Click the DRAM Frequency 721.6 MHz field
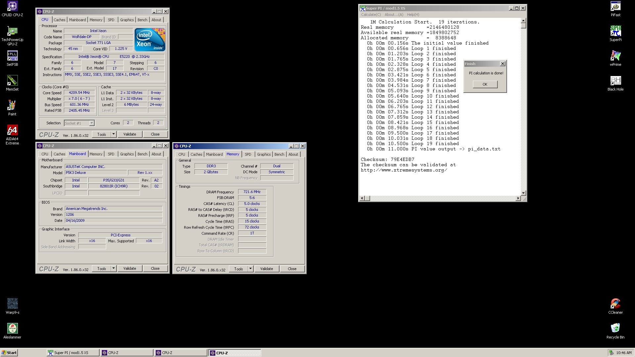Screen dimensions: 635x357 252,192
